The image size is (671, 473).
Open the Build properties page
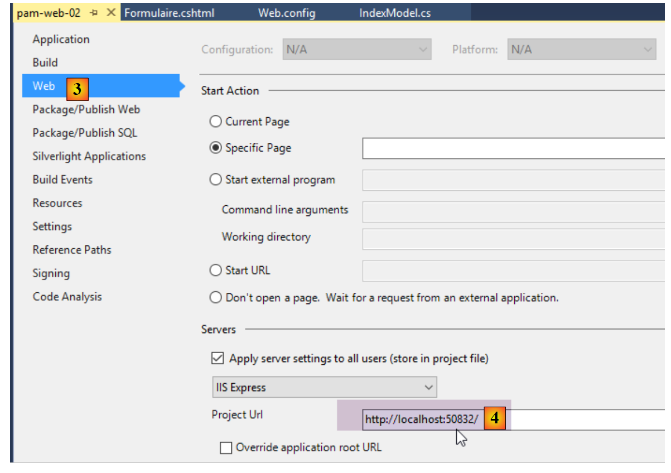(x=45, y=63)
